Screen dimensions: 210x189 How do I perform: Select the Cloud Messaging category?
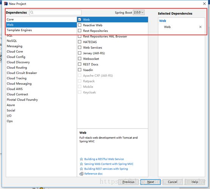click(41, 84)
